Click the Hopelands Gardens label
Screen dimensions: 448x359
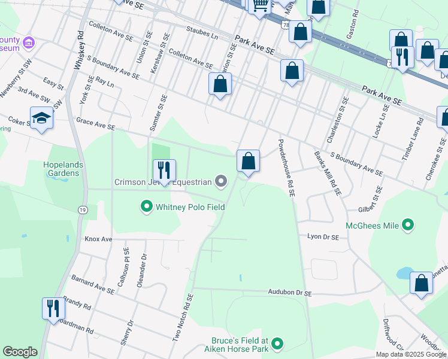click(x=61, y=168)
